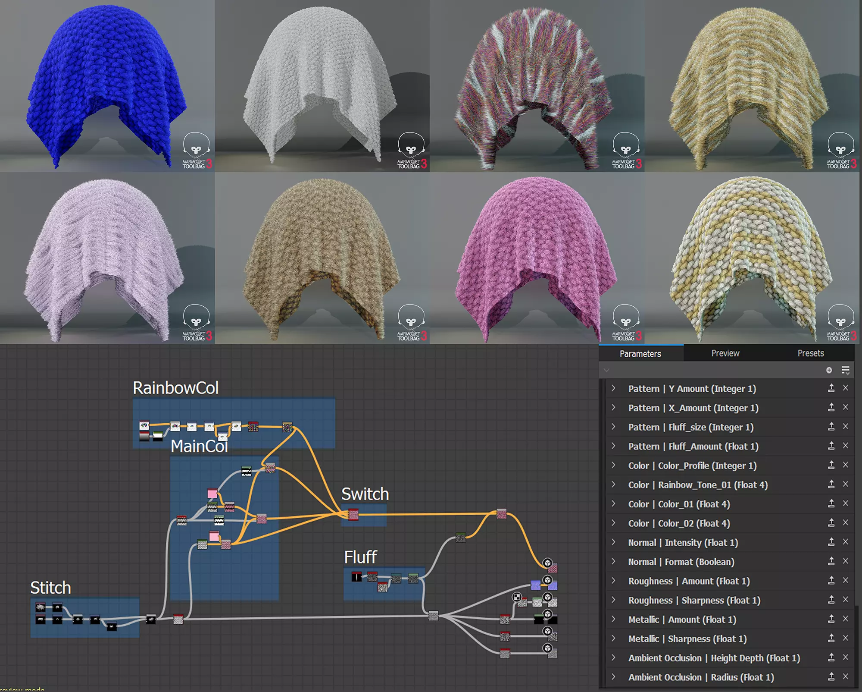Click move-up icon for Pattern Y Amount
862x692 pixels.
[831, 388]
